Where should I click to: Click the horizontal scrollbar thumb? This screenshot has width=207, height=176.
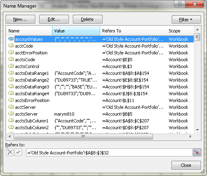point(83,136)
